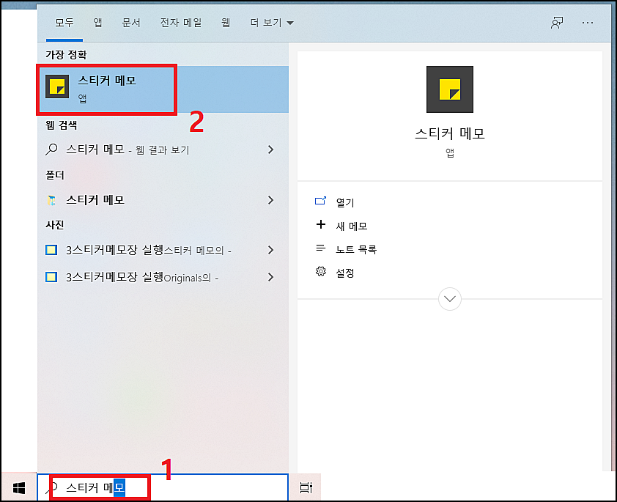Select 3스티커메모장 실행스티커 메모의 photo result
Image resolution: width=617 pixels, height=502 pixels.
(163, 250)
